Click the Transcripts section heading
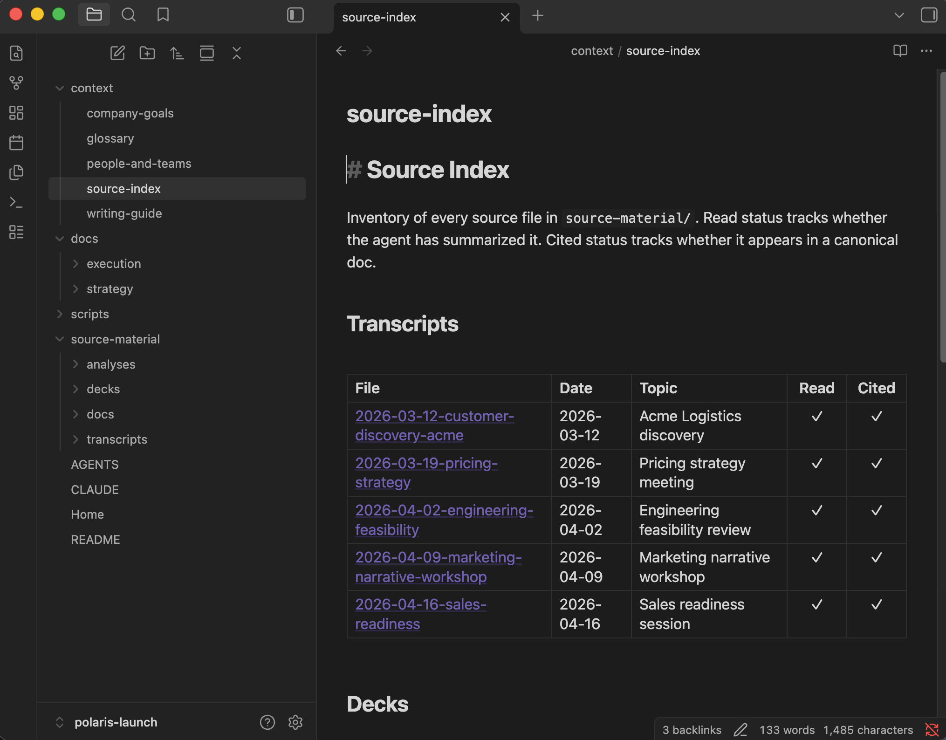Image resolution: width=946 pixels, height=740 pixels. (403, 324)
